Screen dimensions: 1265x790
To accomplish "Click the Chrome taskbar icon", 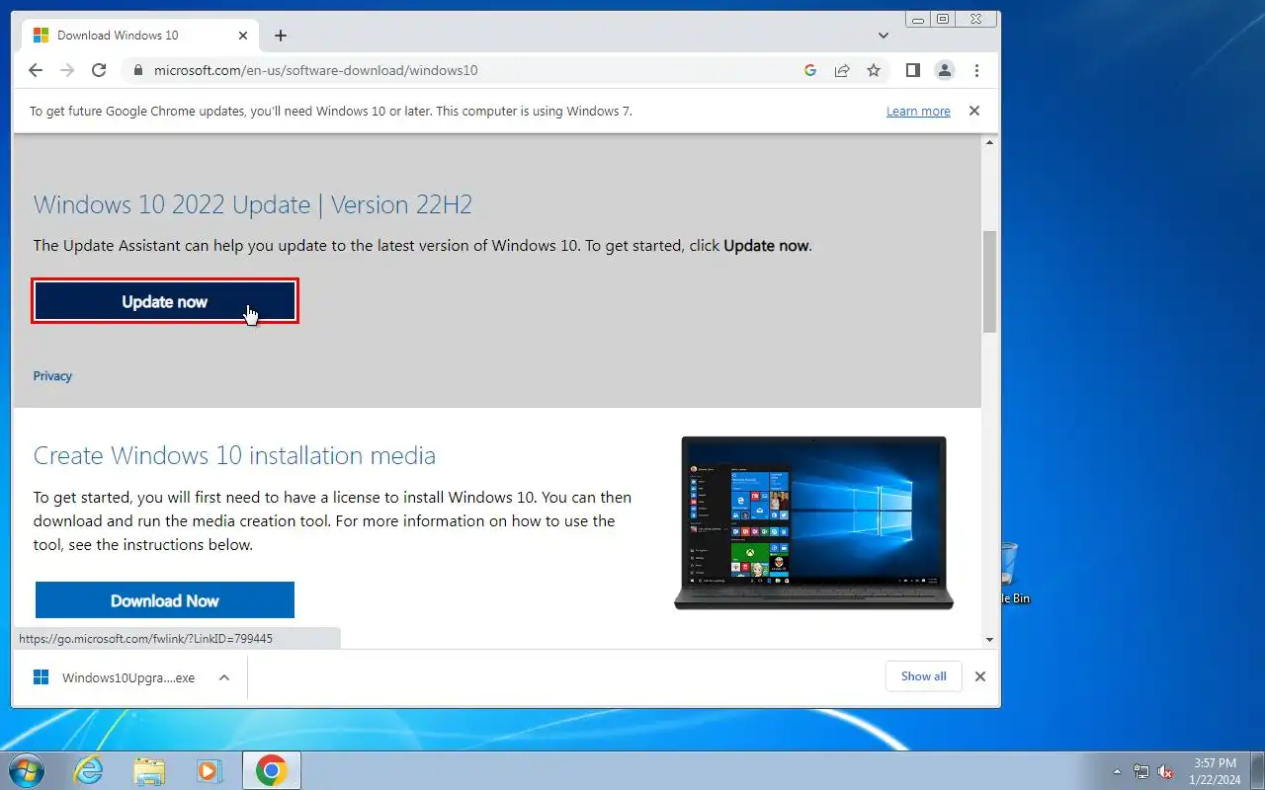I will [271, 771].
